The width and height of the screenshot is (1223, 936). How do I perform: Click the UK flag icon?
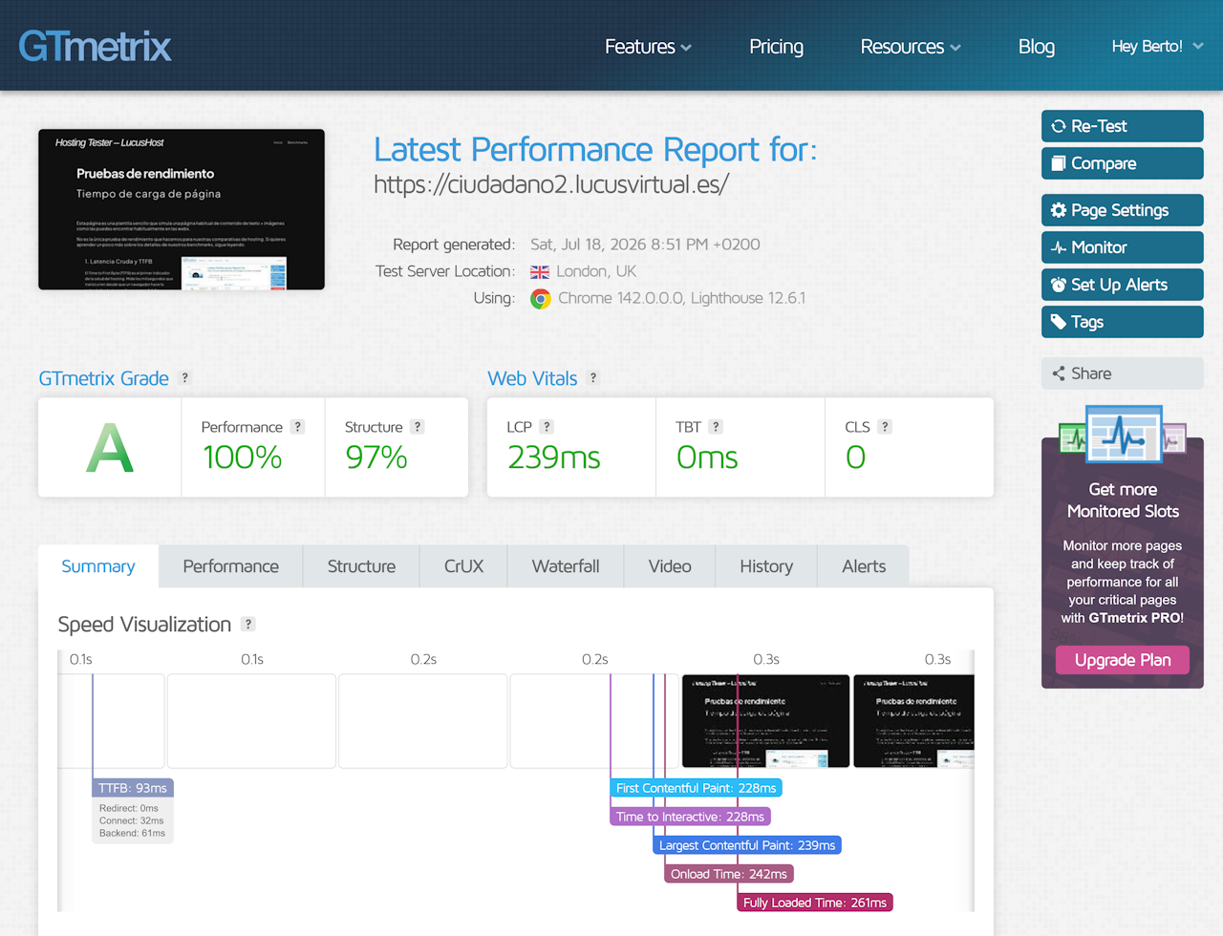(540, 272)
